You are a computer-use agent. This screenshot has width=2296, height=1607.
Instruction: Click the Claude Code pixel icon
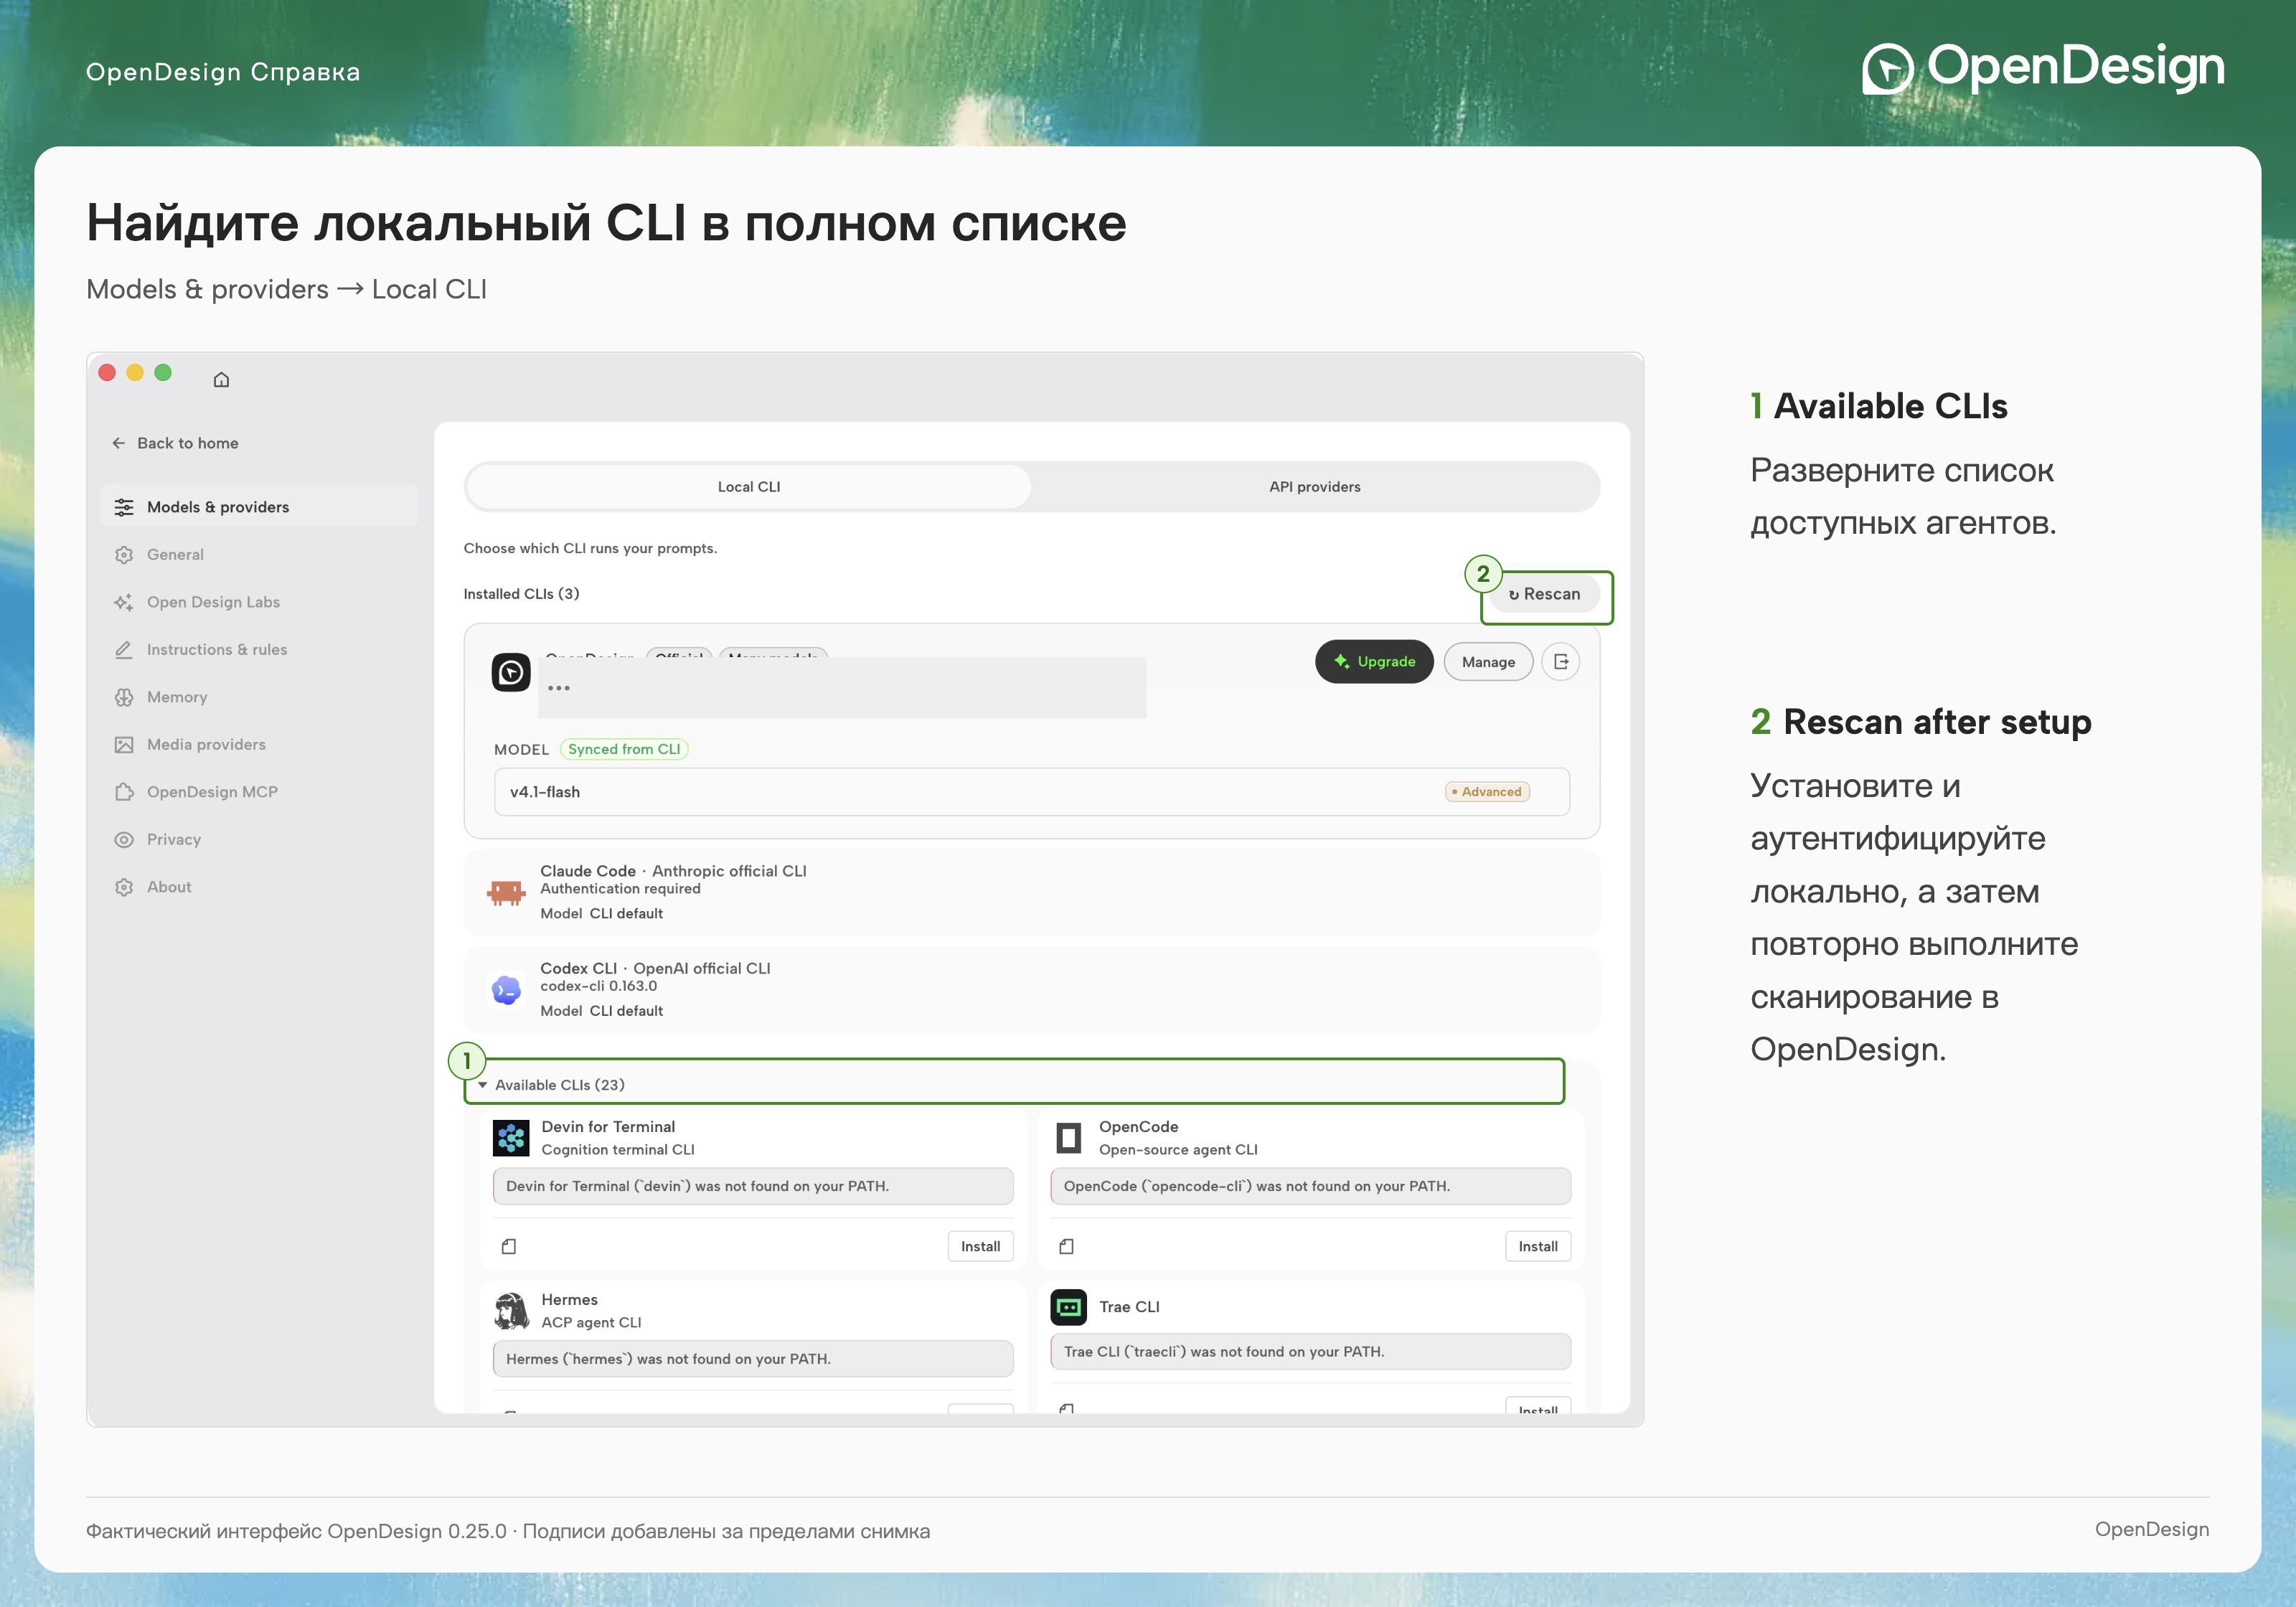506,893
